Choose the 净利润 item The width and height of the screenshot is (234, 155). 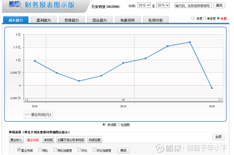[48, 140]
